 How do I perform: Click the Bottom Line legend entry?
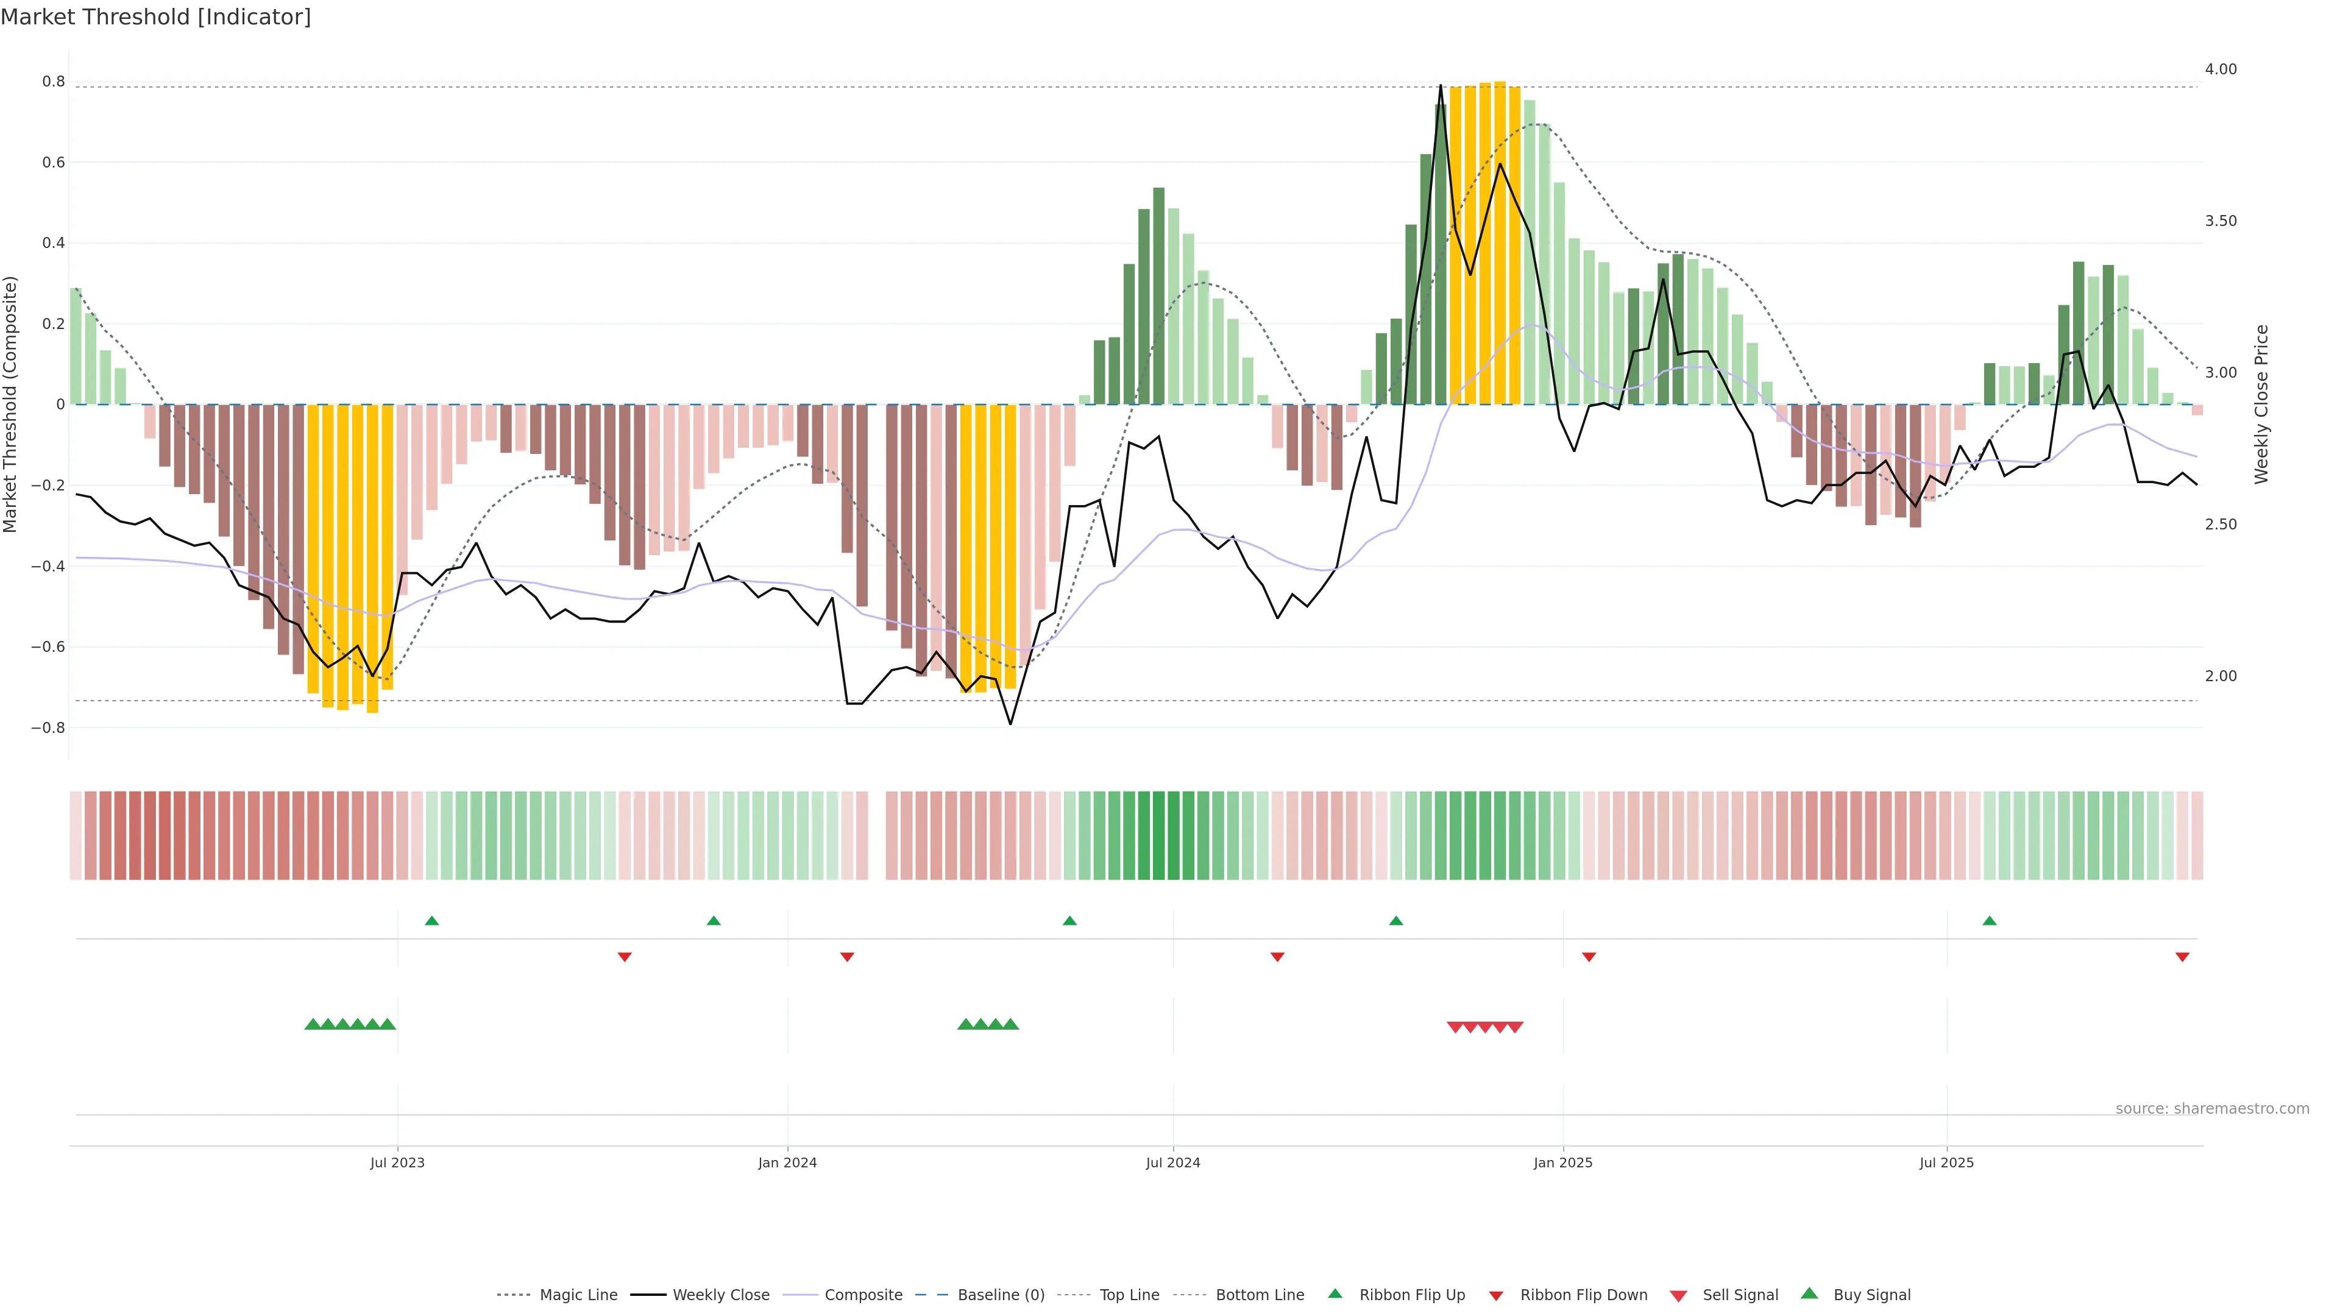[1259, 1295]
